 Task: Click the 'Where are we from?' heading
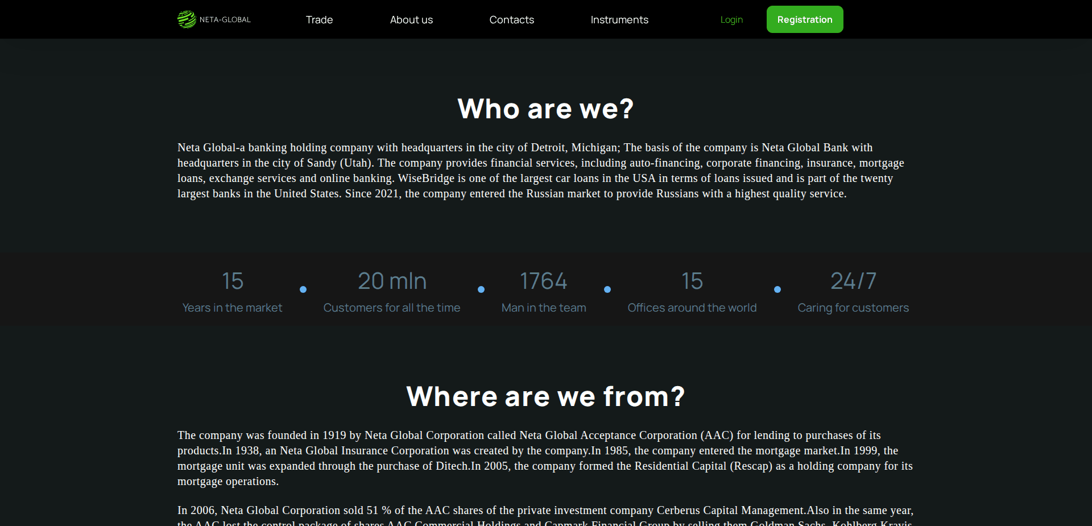[545, 396]
